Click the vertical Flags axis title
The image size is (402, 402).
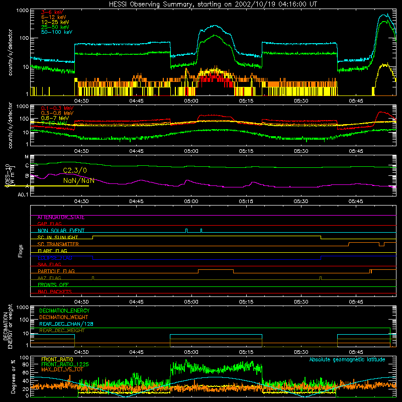(21, 251)
